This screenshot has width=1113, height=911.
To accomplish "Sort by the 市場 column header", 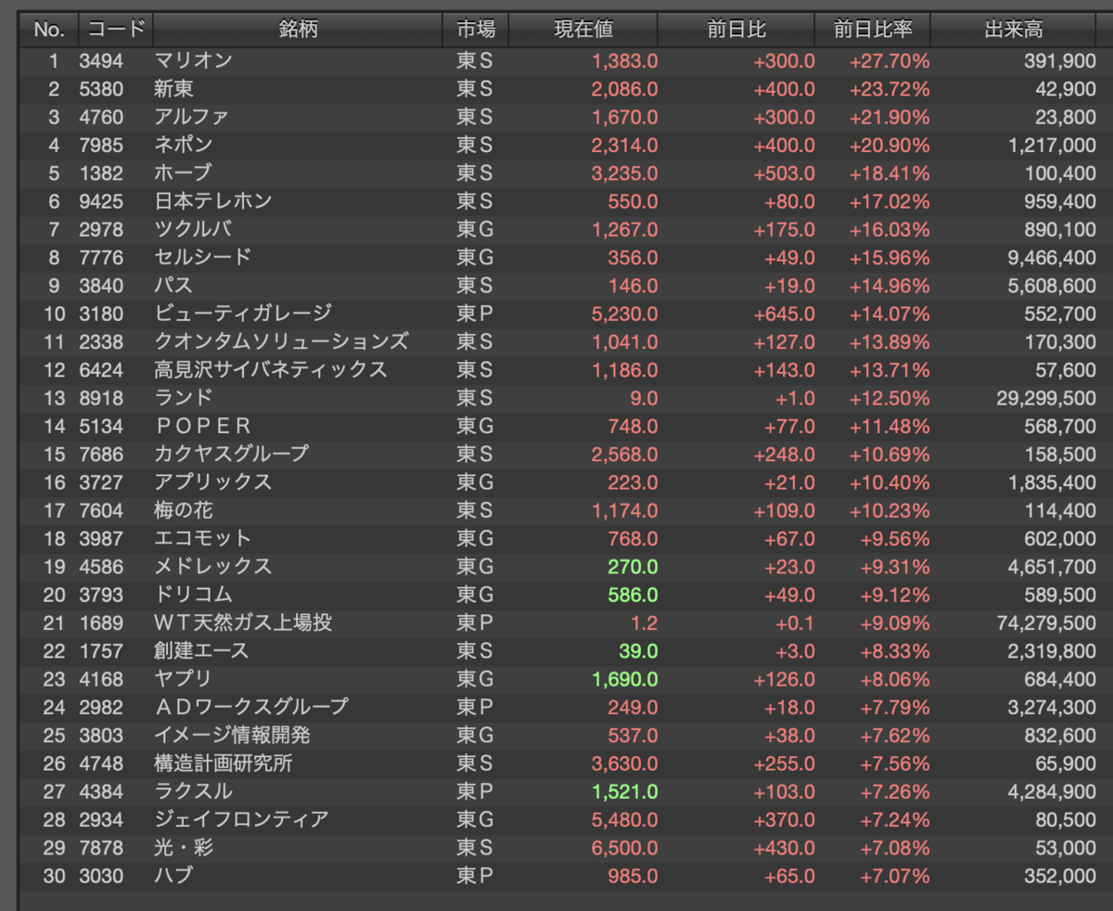I will (476, 30).
